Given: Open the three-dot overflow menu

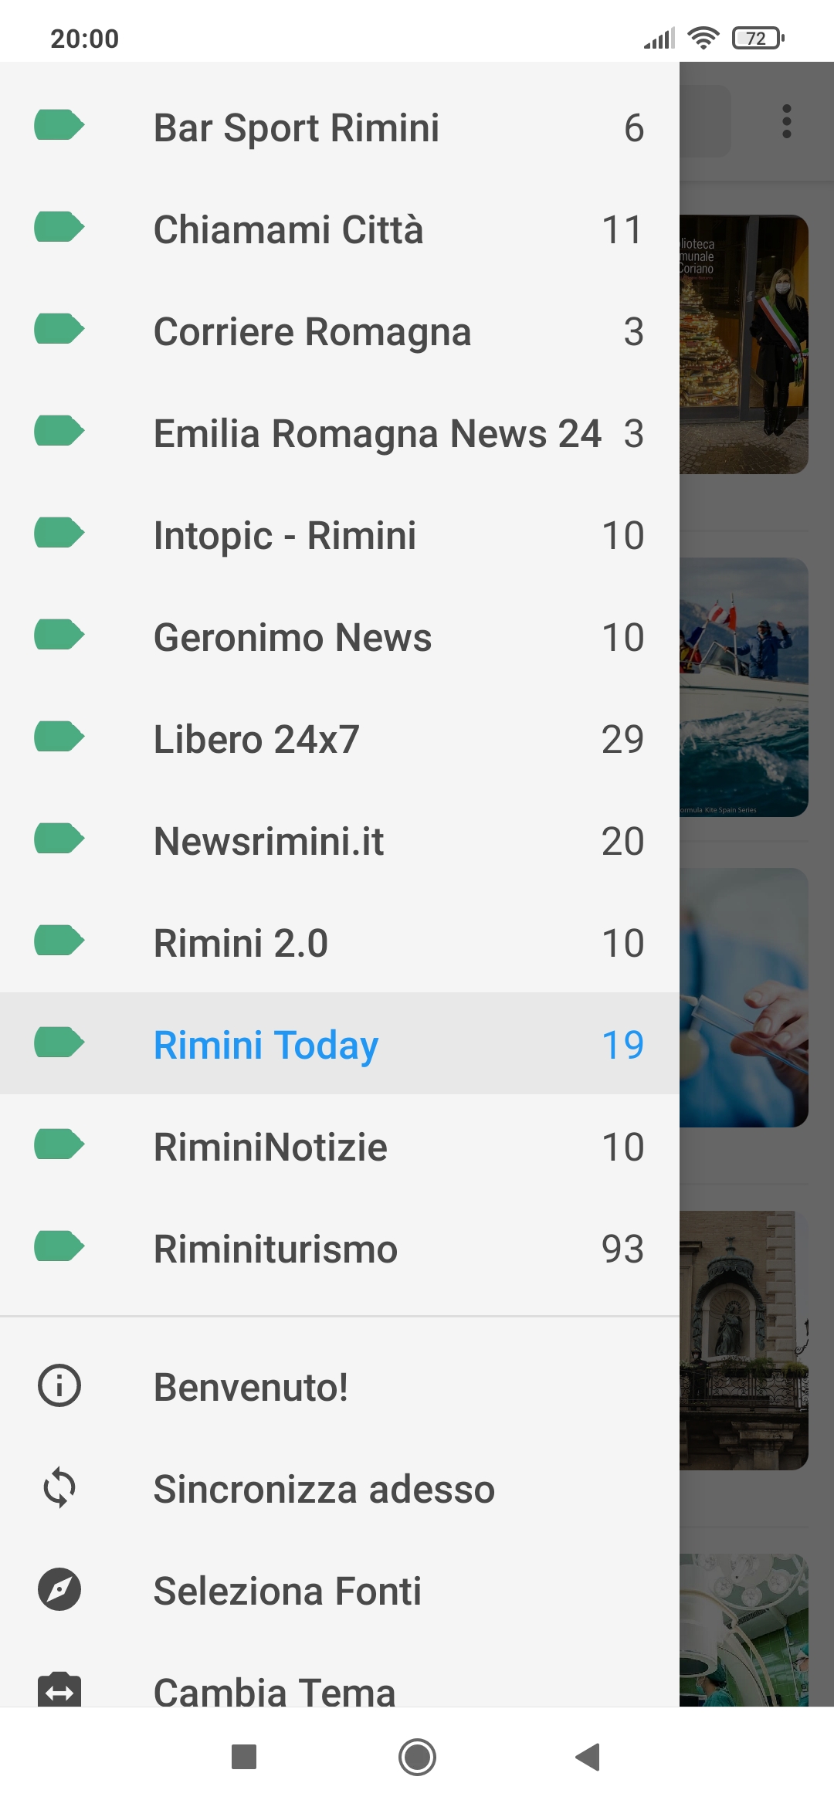Looking at the screenshot, I should click(x=787, y=121).
